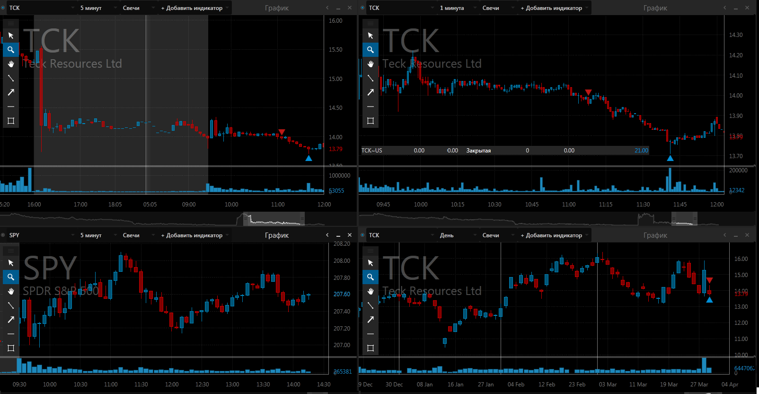This screenshot has height=394, width=759.
Task: Choose the hand pan tool in TCK 5 минут chart
Action: (x=11, y=64)
